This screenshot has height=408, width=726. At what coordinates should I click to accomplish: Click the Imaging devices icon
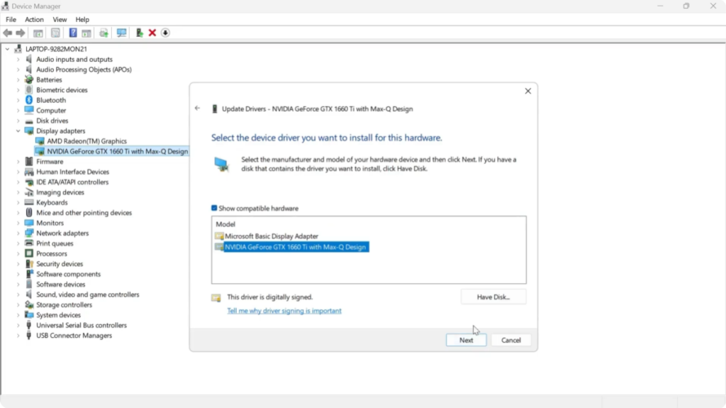coord(28,192)
